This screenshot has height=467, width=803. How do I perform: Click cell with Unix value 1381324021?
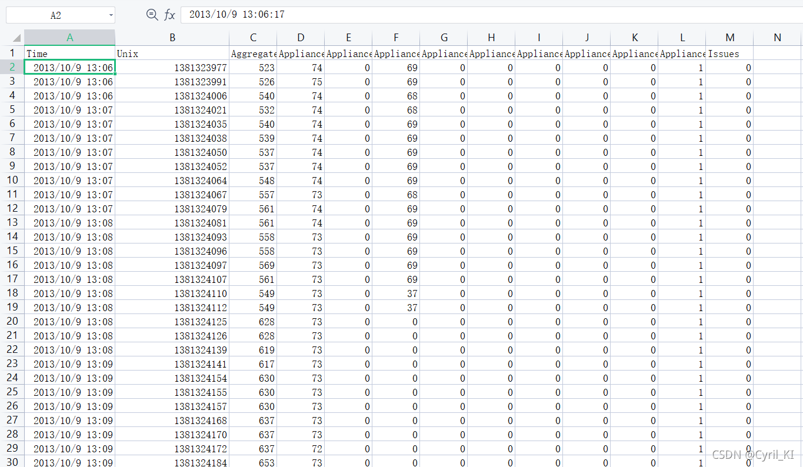point(172,110)
